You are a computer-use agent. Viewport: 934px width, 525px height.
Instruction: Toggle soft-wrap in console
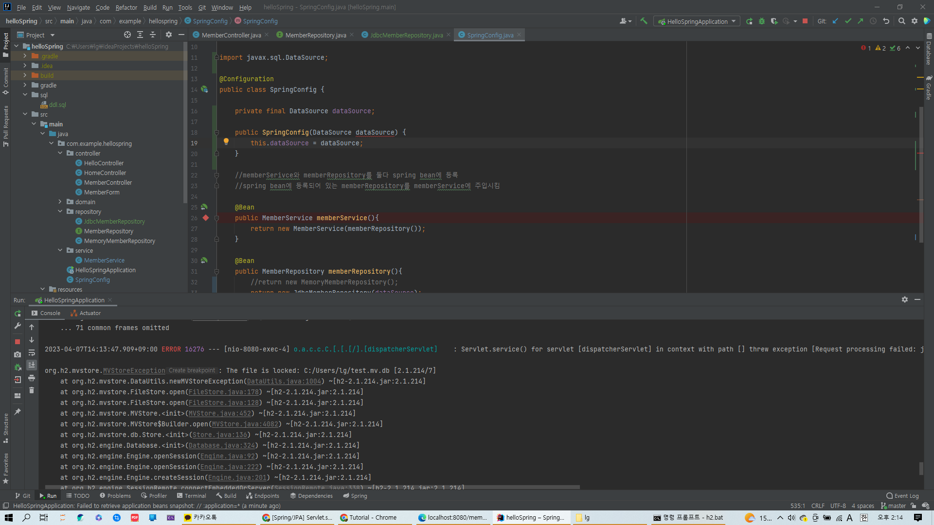(x=32, y=352)
